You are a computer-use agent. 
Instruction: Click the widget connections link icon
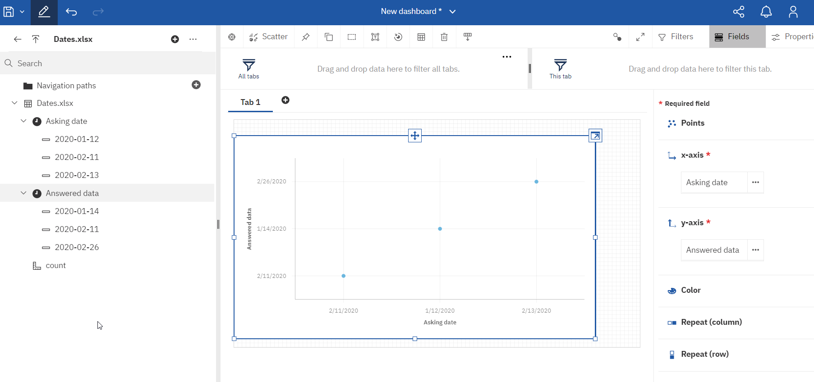[x=617, y=37]
